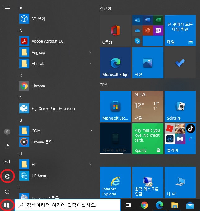Image resolution: width=200 pixels, height=211 pixels.
Task: Open Documents from Start sidebar
Action: click(x=7, y=147)
